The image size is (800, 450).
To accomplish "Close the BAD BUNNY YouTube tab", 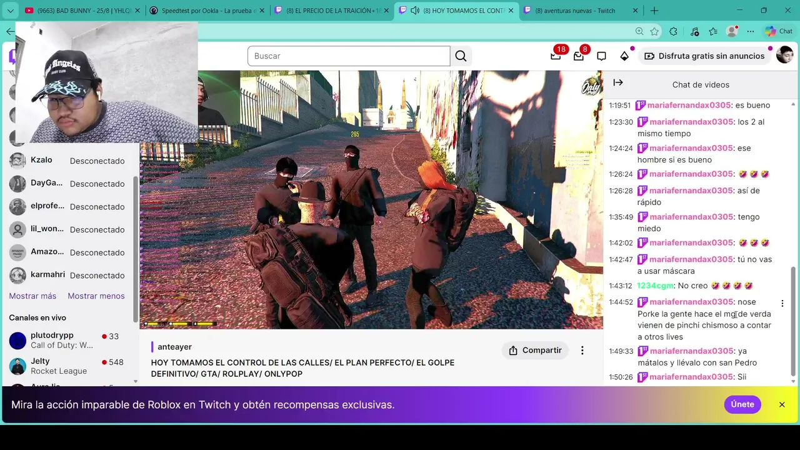I will click(137, 11).
